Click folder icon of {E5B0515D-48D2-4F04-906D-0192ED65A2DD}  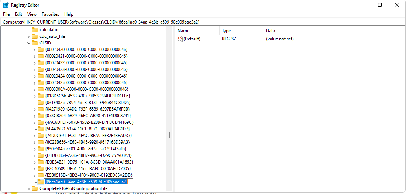(41, 175)
